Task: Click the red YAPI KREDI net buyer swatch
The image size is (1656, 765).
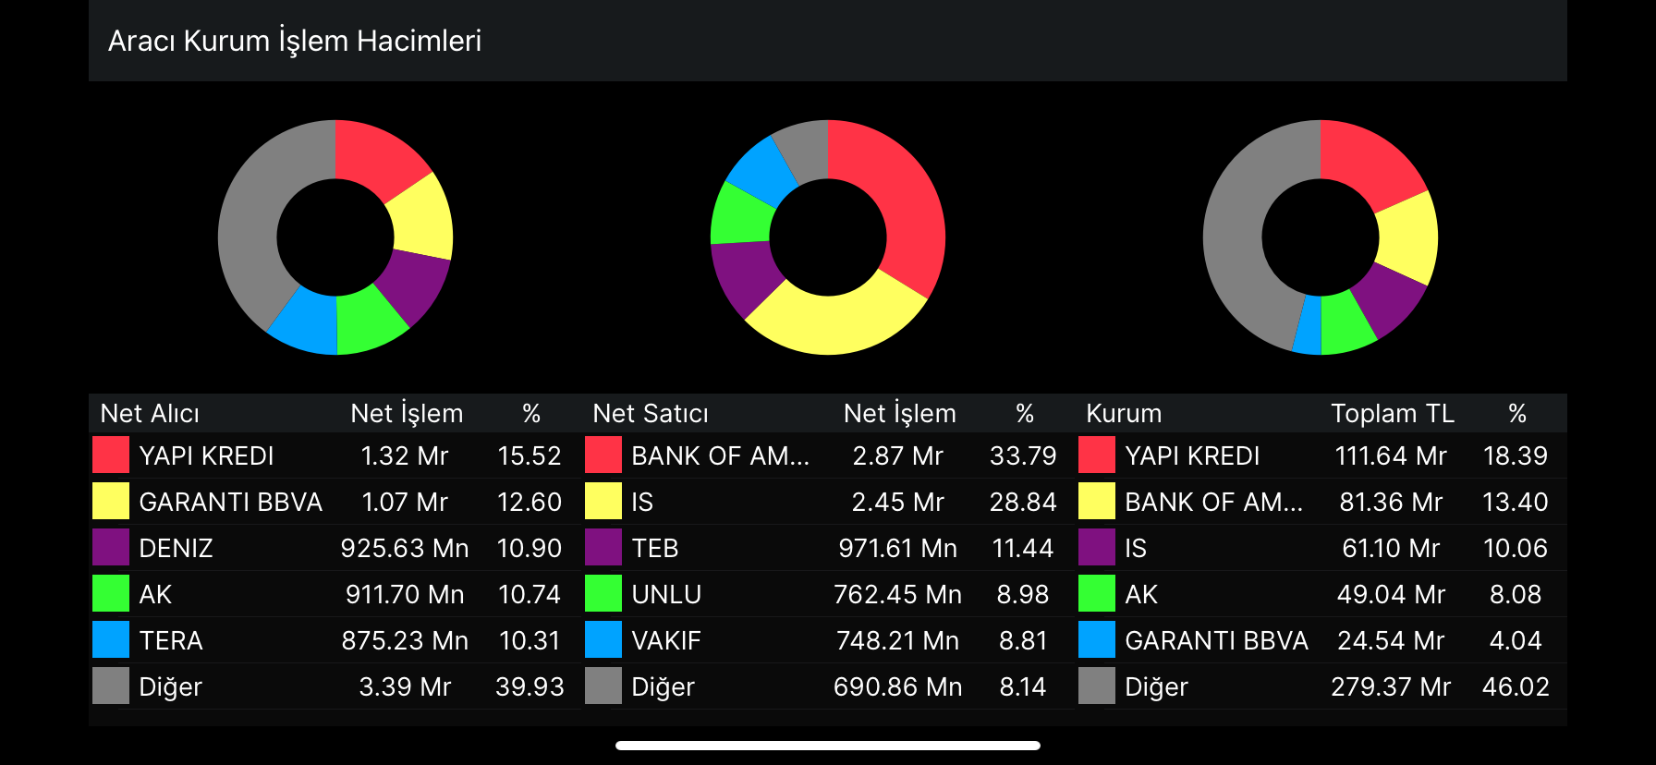Action: pos(111,455)
